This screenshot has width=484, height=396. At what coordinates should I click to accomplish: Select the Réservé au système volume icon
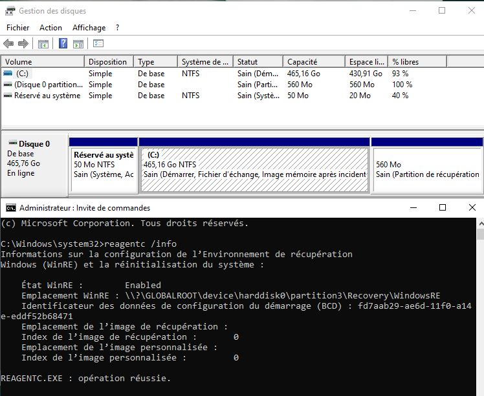(8, 96)
